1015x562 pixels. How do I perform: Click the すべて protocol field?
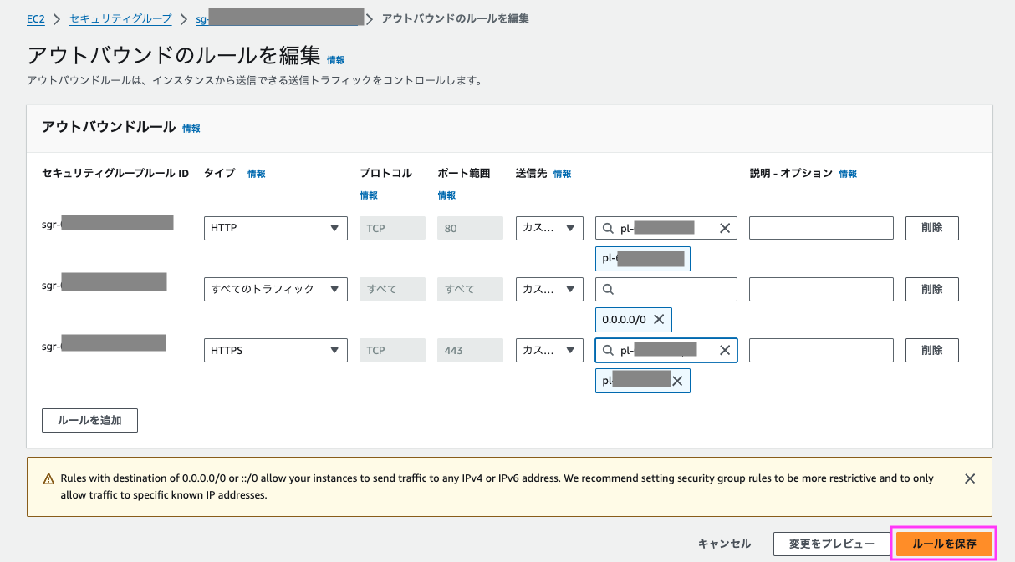click(x=392, y=289)
